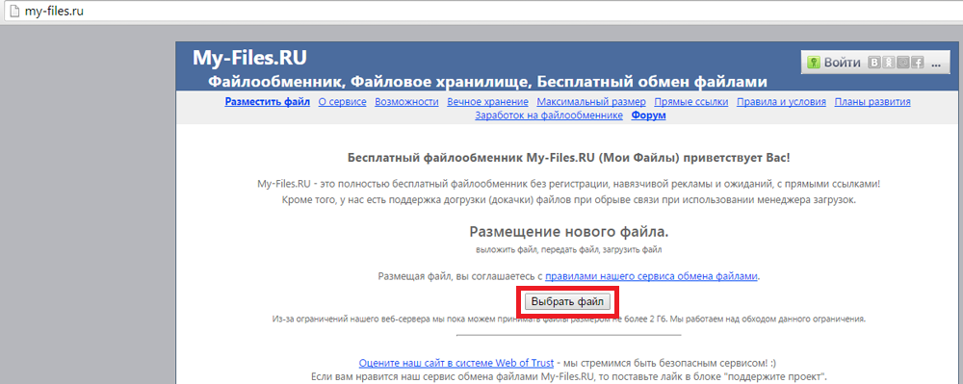This screenshot has height=384, width=963.
Task: Click the Выбрать файл button
Action: (x=567, y=302)
